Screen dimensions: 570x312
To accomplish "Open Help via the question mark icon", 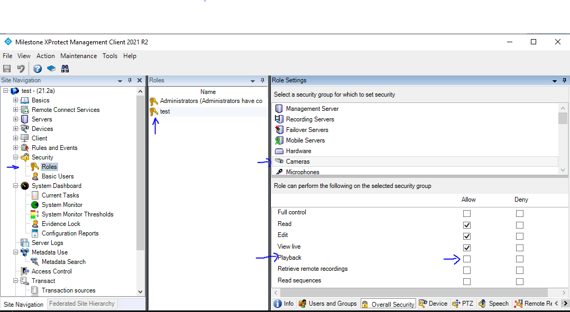I will pyautogui.click(x=38, y=69).
